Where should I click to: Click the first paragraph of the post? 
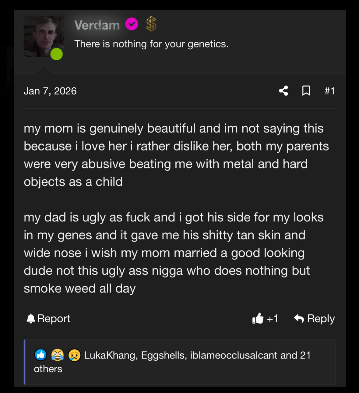coord(174,155)
